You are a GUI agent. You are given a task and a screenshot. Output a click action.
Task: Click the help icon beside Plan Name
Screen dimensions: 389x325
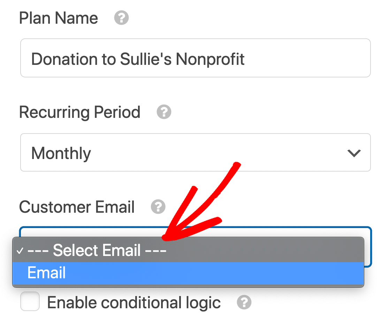[122, 18]
